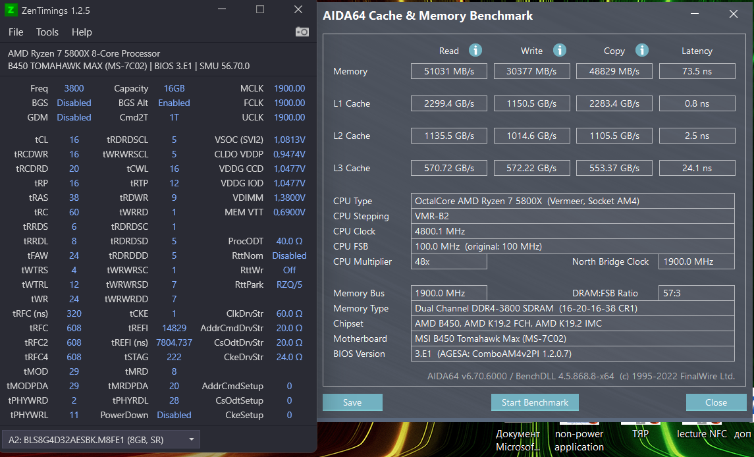Click the Copy column info icon
Screen dimensions: 754x457
(x=642, y=50)
